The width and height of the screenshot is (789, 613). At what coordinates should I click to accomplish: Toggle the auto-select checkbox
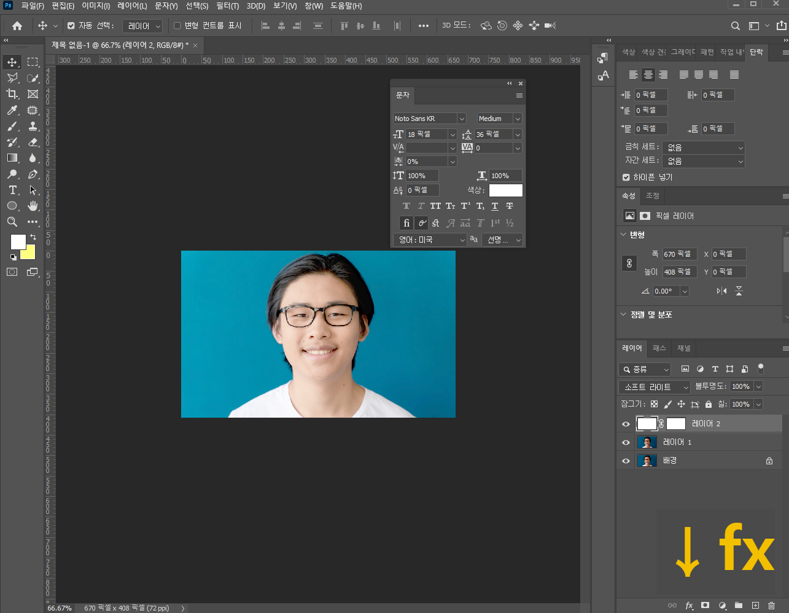click(x=71, y=26)
